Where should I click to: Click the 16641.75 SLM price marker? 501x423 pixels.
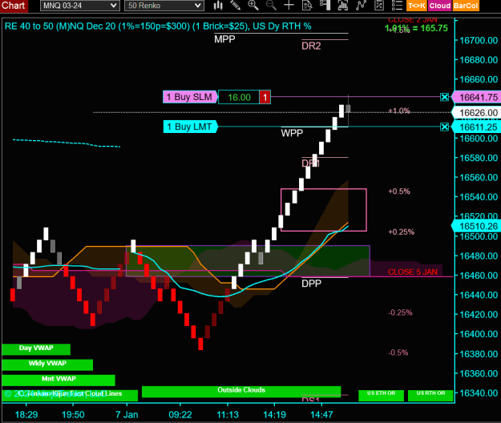[x=478, y=98]
